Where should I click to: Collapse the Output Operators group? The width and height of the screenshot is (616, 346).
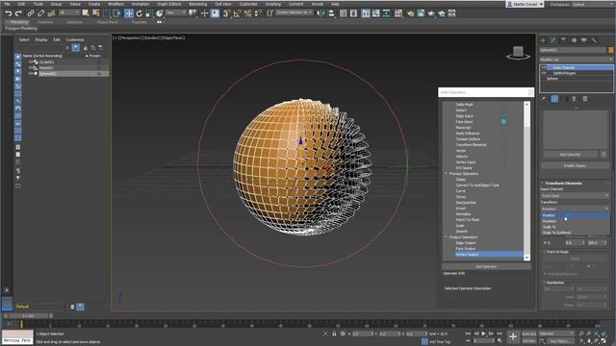click(x=446, y=237)
